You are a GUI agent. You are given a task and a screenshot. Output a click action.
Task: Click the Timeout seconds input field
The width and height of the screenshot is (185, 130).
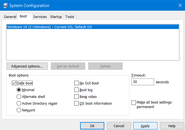143,82
